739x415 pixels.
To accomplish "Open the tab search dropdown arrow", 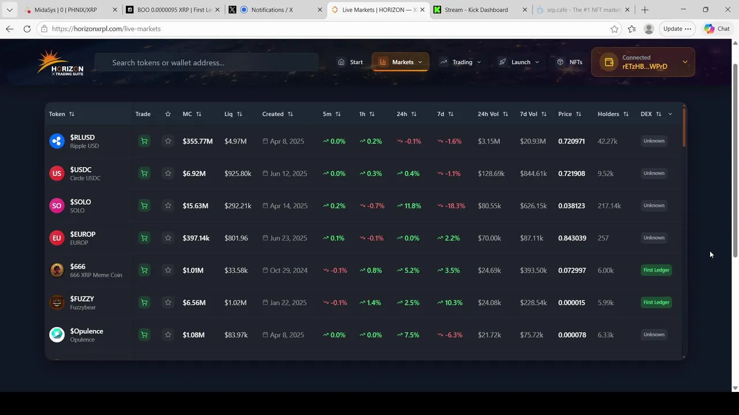I will 9,10.
